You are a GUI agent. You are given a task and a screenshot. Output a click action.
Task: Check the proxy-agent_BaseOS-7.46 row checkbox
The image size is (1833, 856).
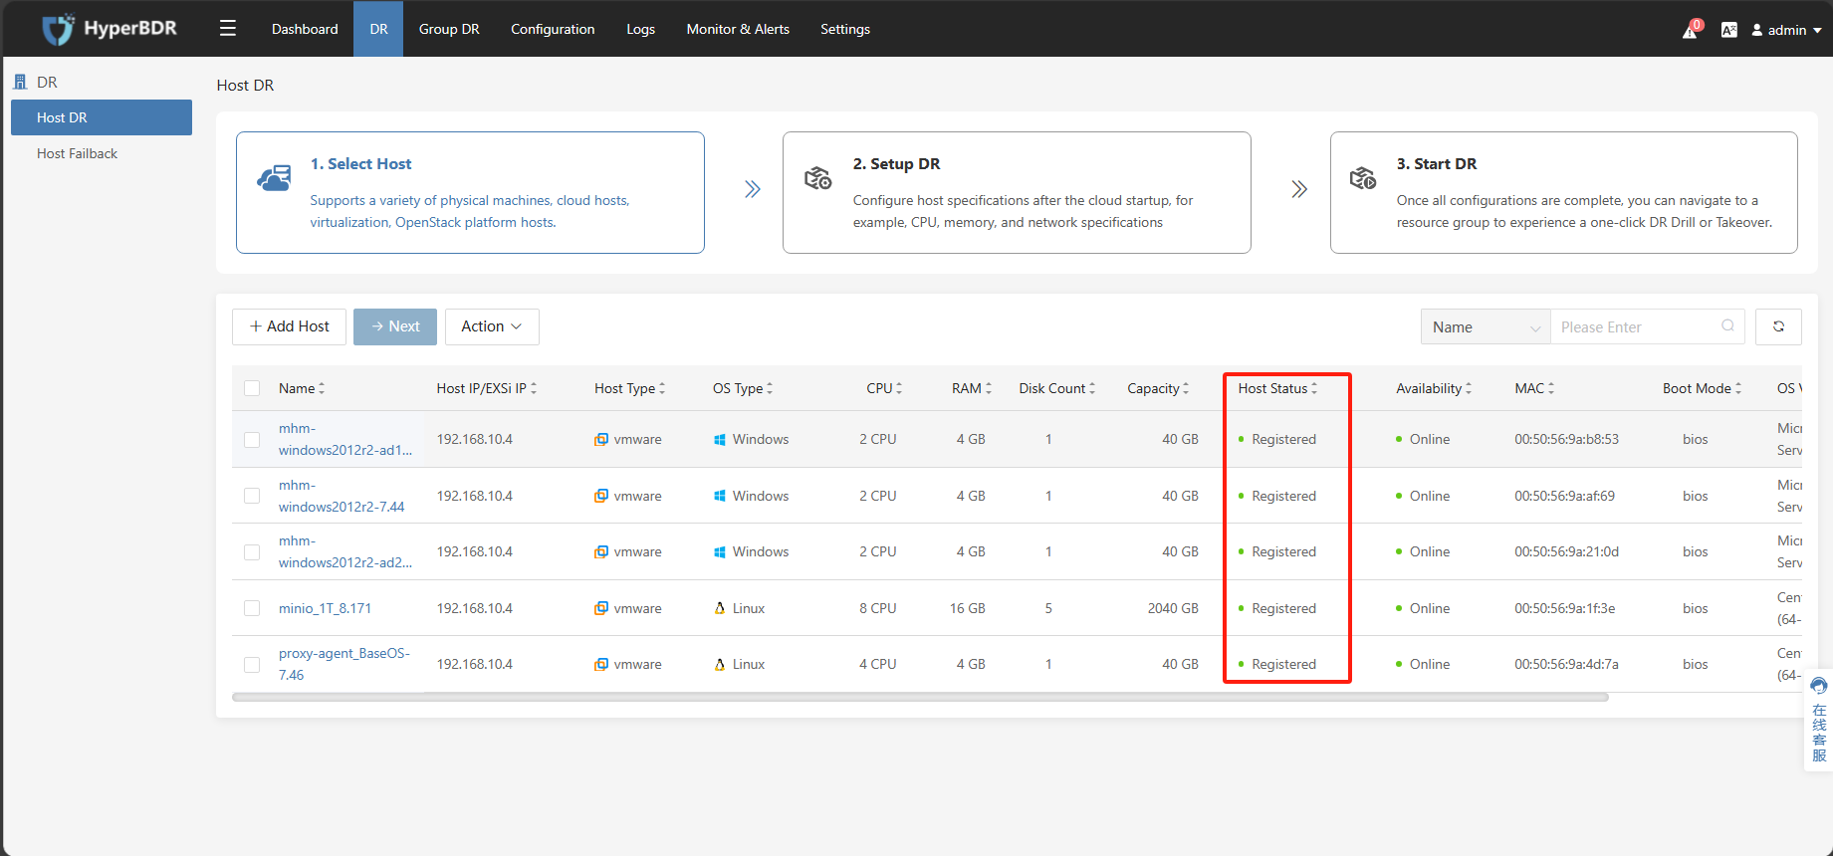(x=252, y=664)
